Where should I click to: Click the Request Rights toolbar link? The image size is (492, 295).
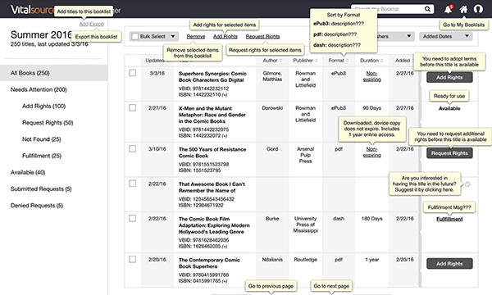(x=262, y=37)
